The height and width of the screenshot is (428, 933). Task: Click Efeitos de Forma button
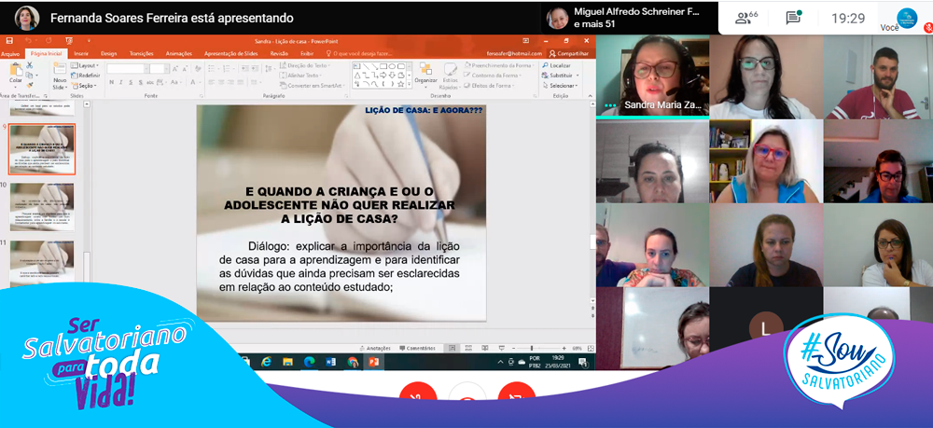pos(491,85)
